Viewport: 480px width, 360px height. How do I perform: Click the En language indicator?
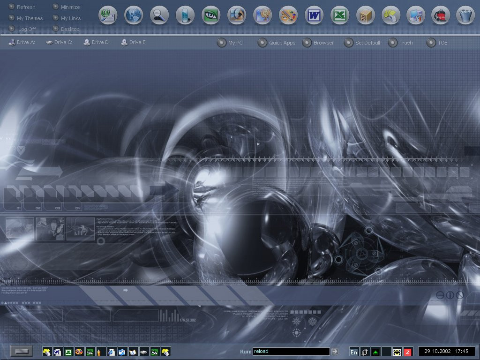[354, 352]
